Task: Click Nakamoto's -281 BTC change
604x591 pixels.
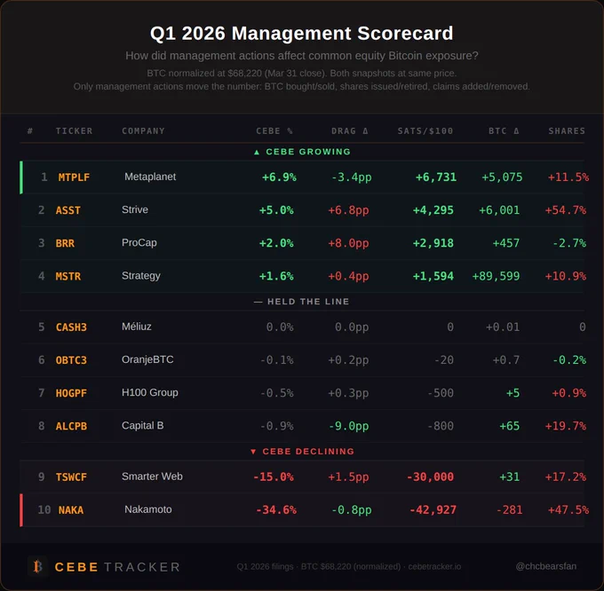Action: pos(509,510)
